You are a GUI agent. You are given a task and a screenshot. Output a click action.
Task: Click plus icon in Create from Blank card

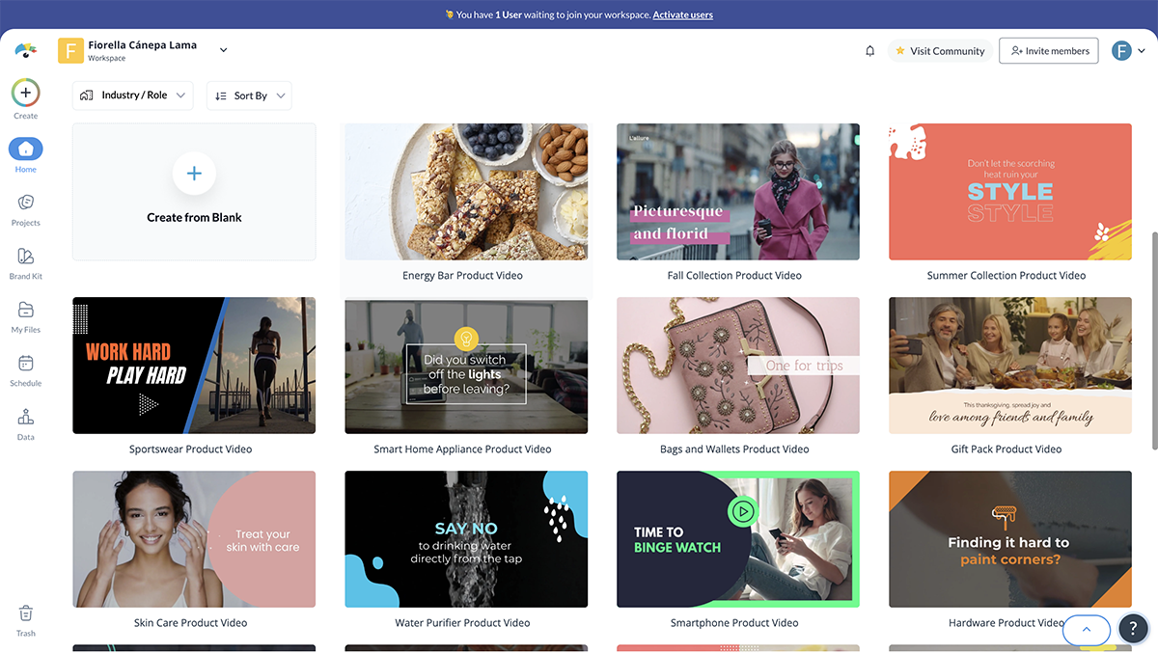click(194, 174)
